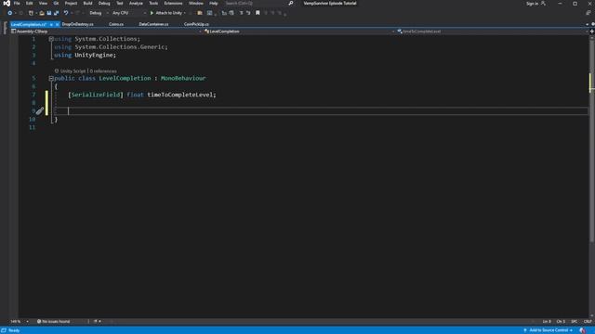This screenshot has height=334, width=595.
Task: Switch to DataContainer.cs tab
Action: (x=153, y=24)
